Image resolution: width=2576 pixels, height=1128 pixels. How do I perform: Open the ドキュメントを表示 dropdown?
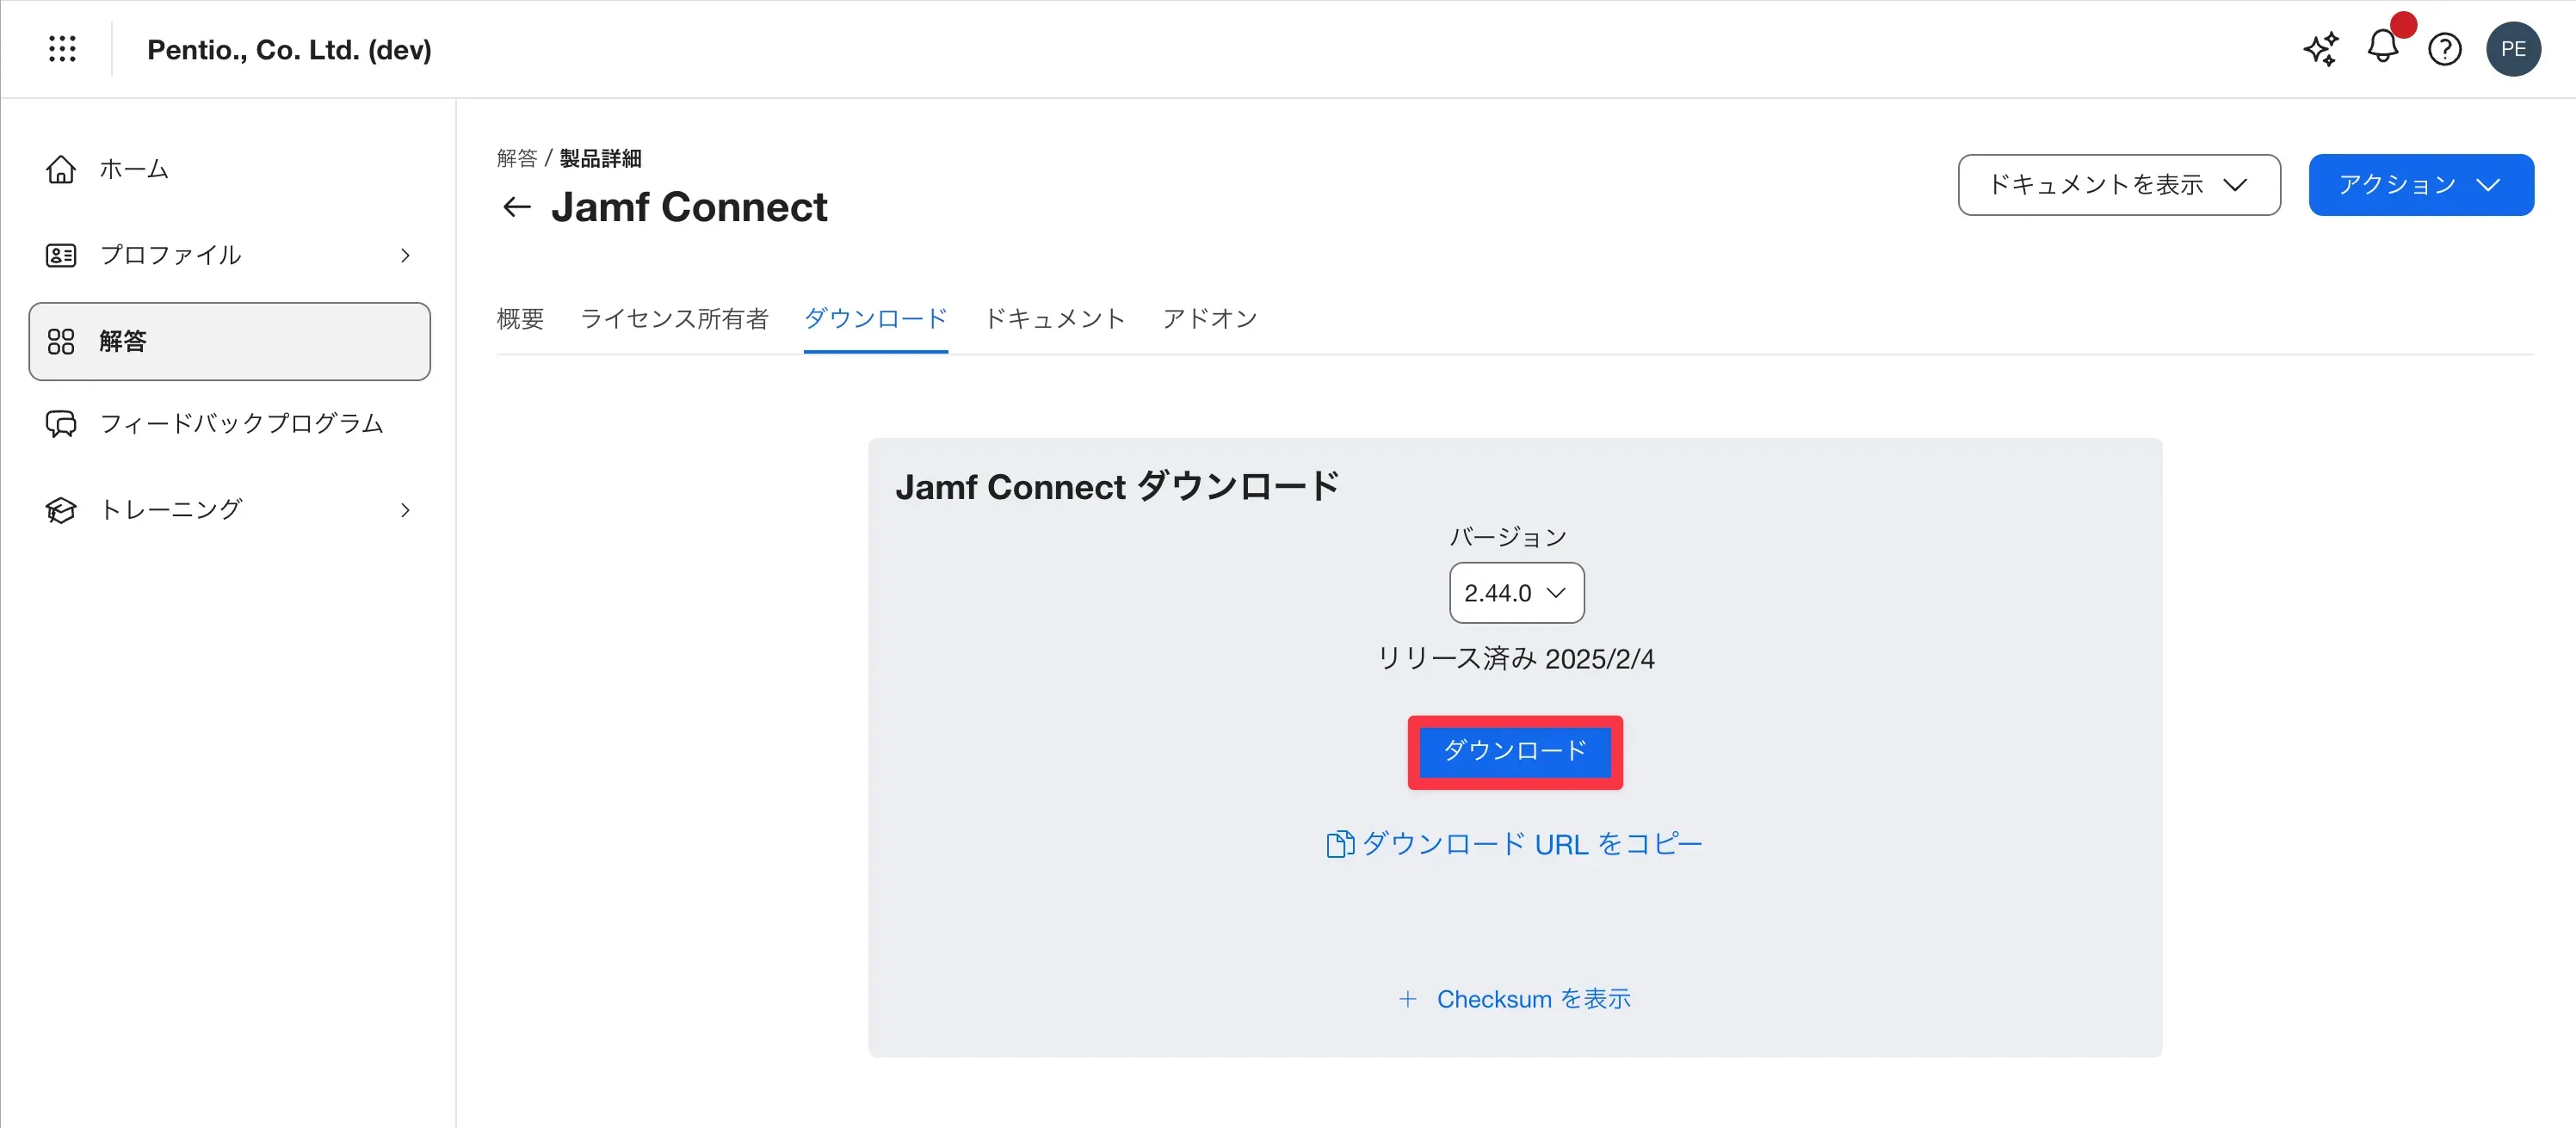pos(2118,185)
